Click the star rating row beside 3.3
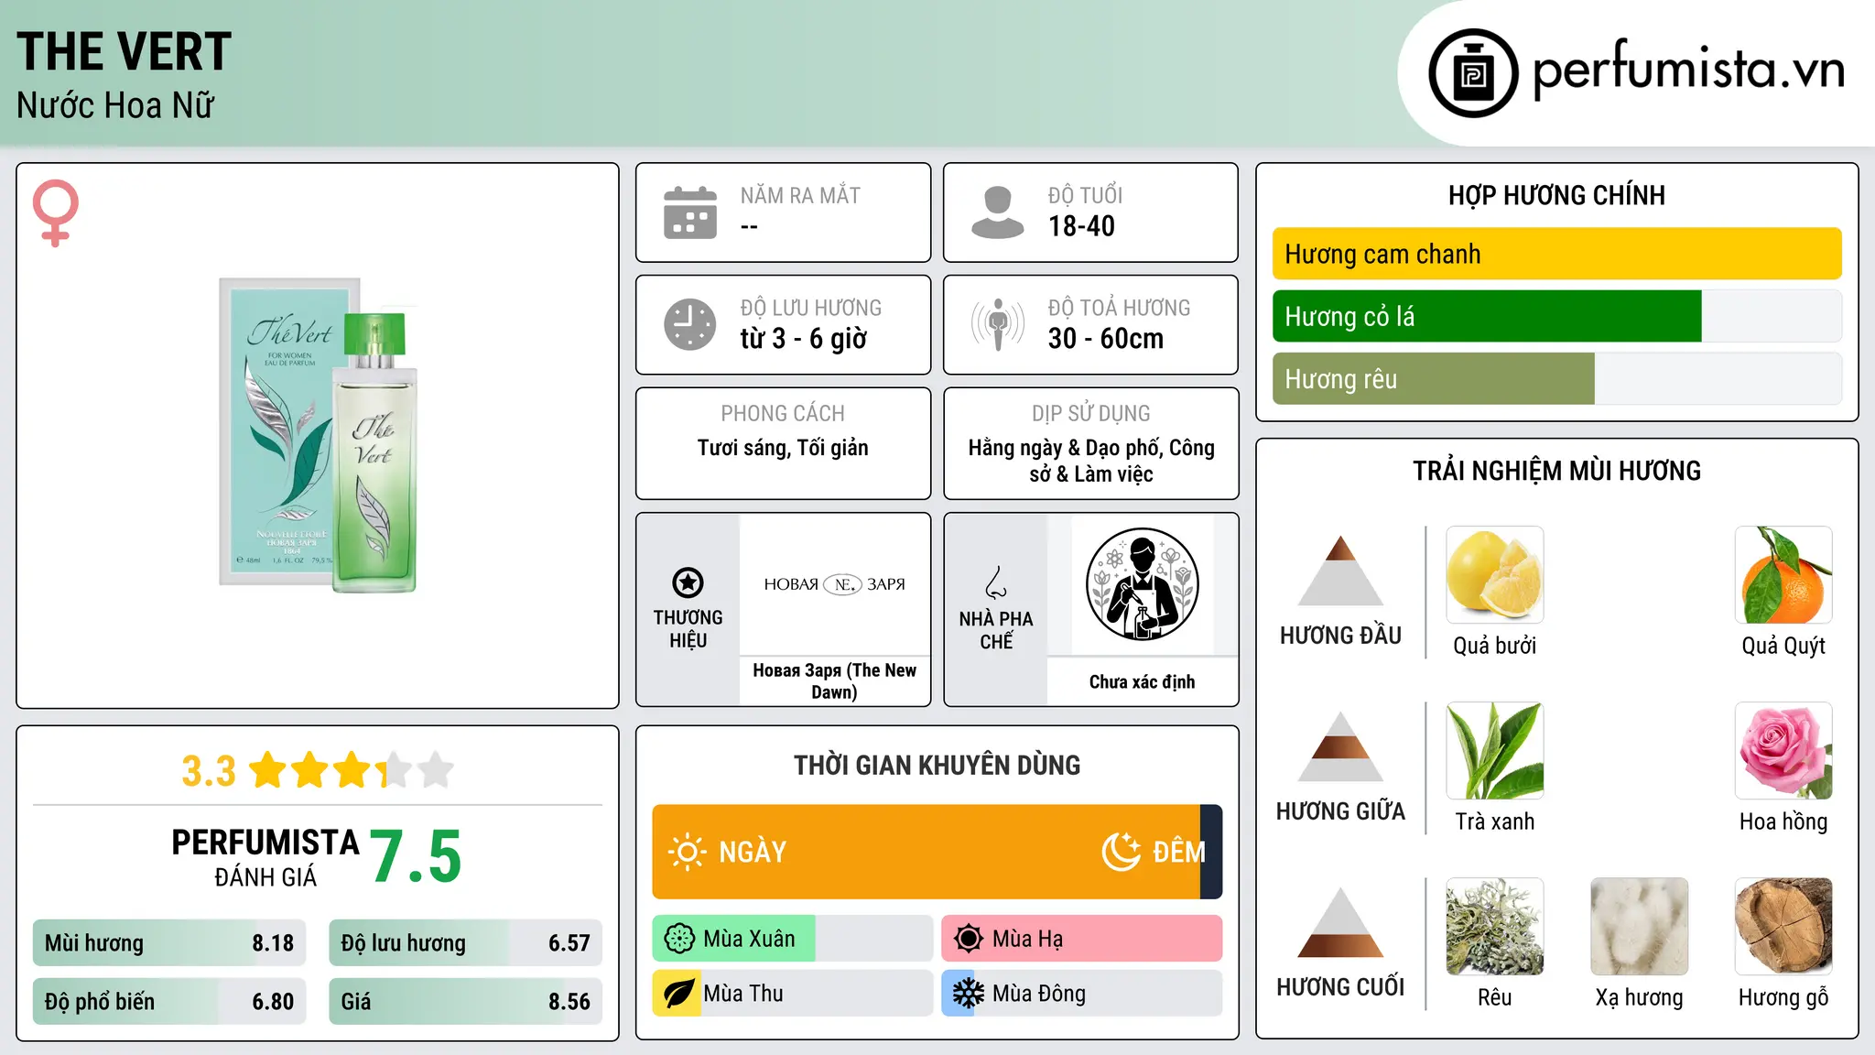The image size is (1875, 1055). pyautogui.click(x=352, y=770)
